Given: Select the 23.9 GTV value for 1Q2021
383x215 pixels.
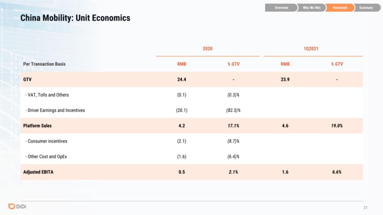Looking at the screenshot, I should tap(285, 79).
